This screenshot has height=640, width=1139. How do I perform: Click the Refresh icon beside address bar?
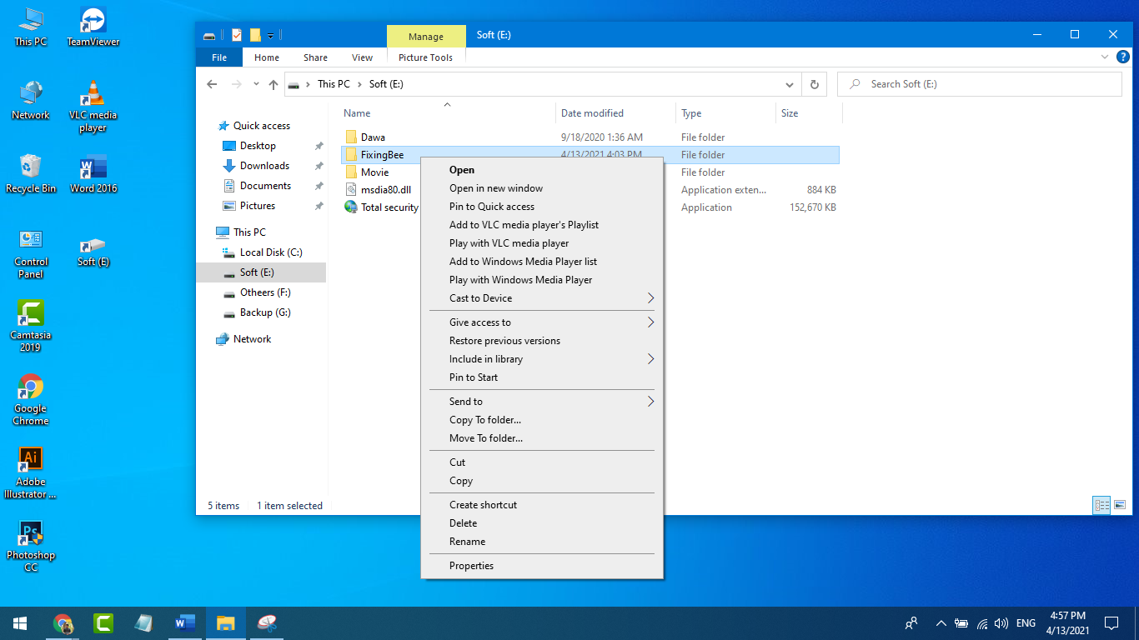click(814, 84)
